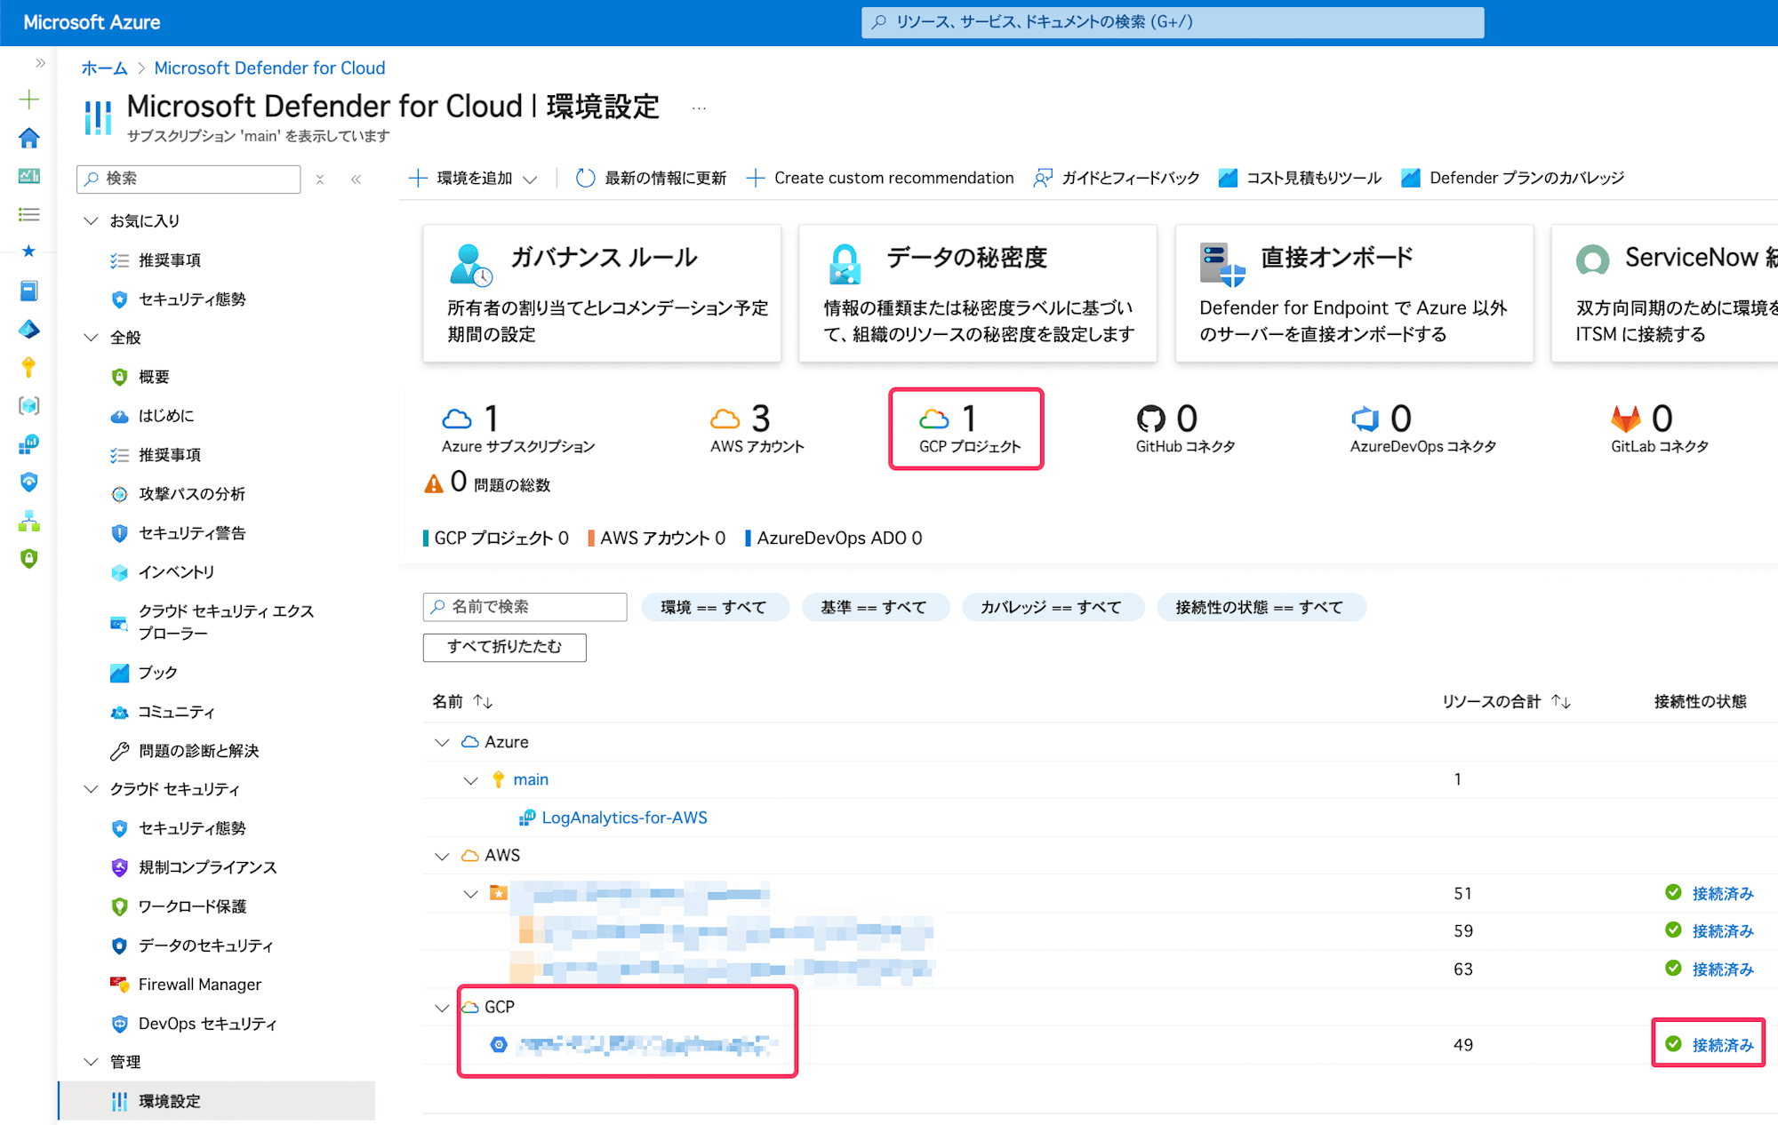Click the AzureDevOps コネクタ tile

(1422, 428)
